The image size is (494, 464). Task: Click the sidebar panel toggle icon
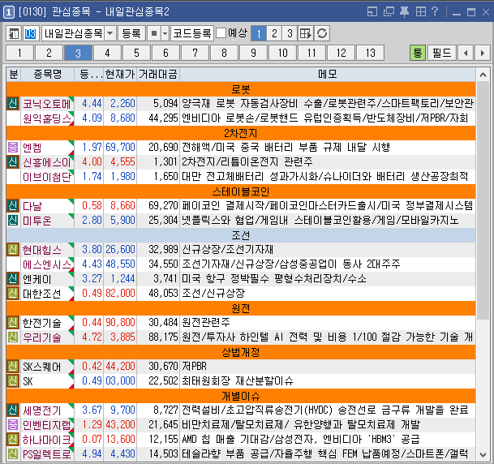(x=14, y=33)
